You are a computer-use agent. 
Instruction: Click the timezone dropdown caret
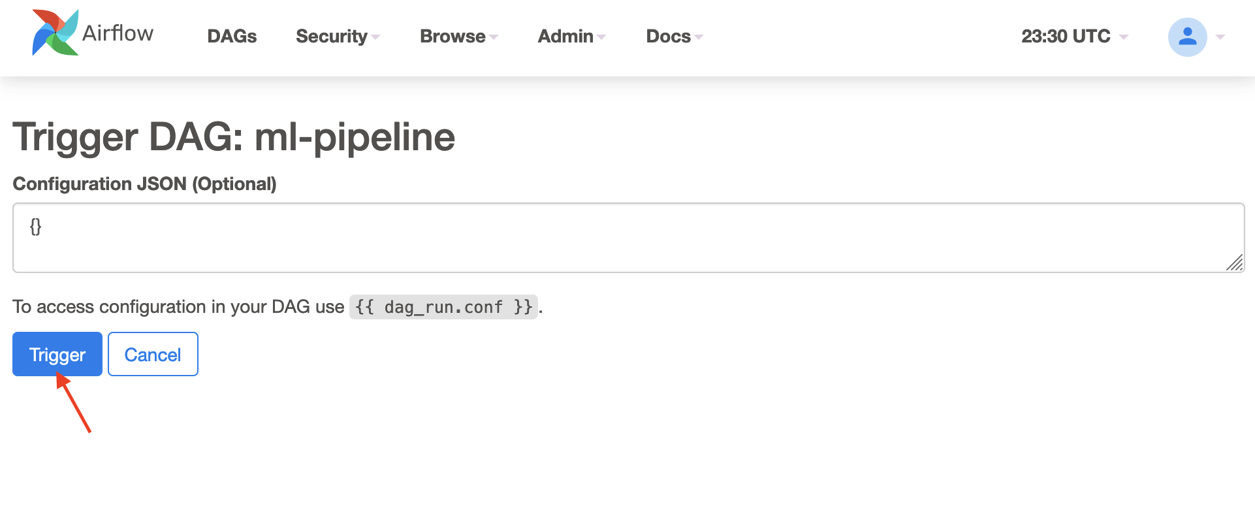tap(1124, 37)
